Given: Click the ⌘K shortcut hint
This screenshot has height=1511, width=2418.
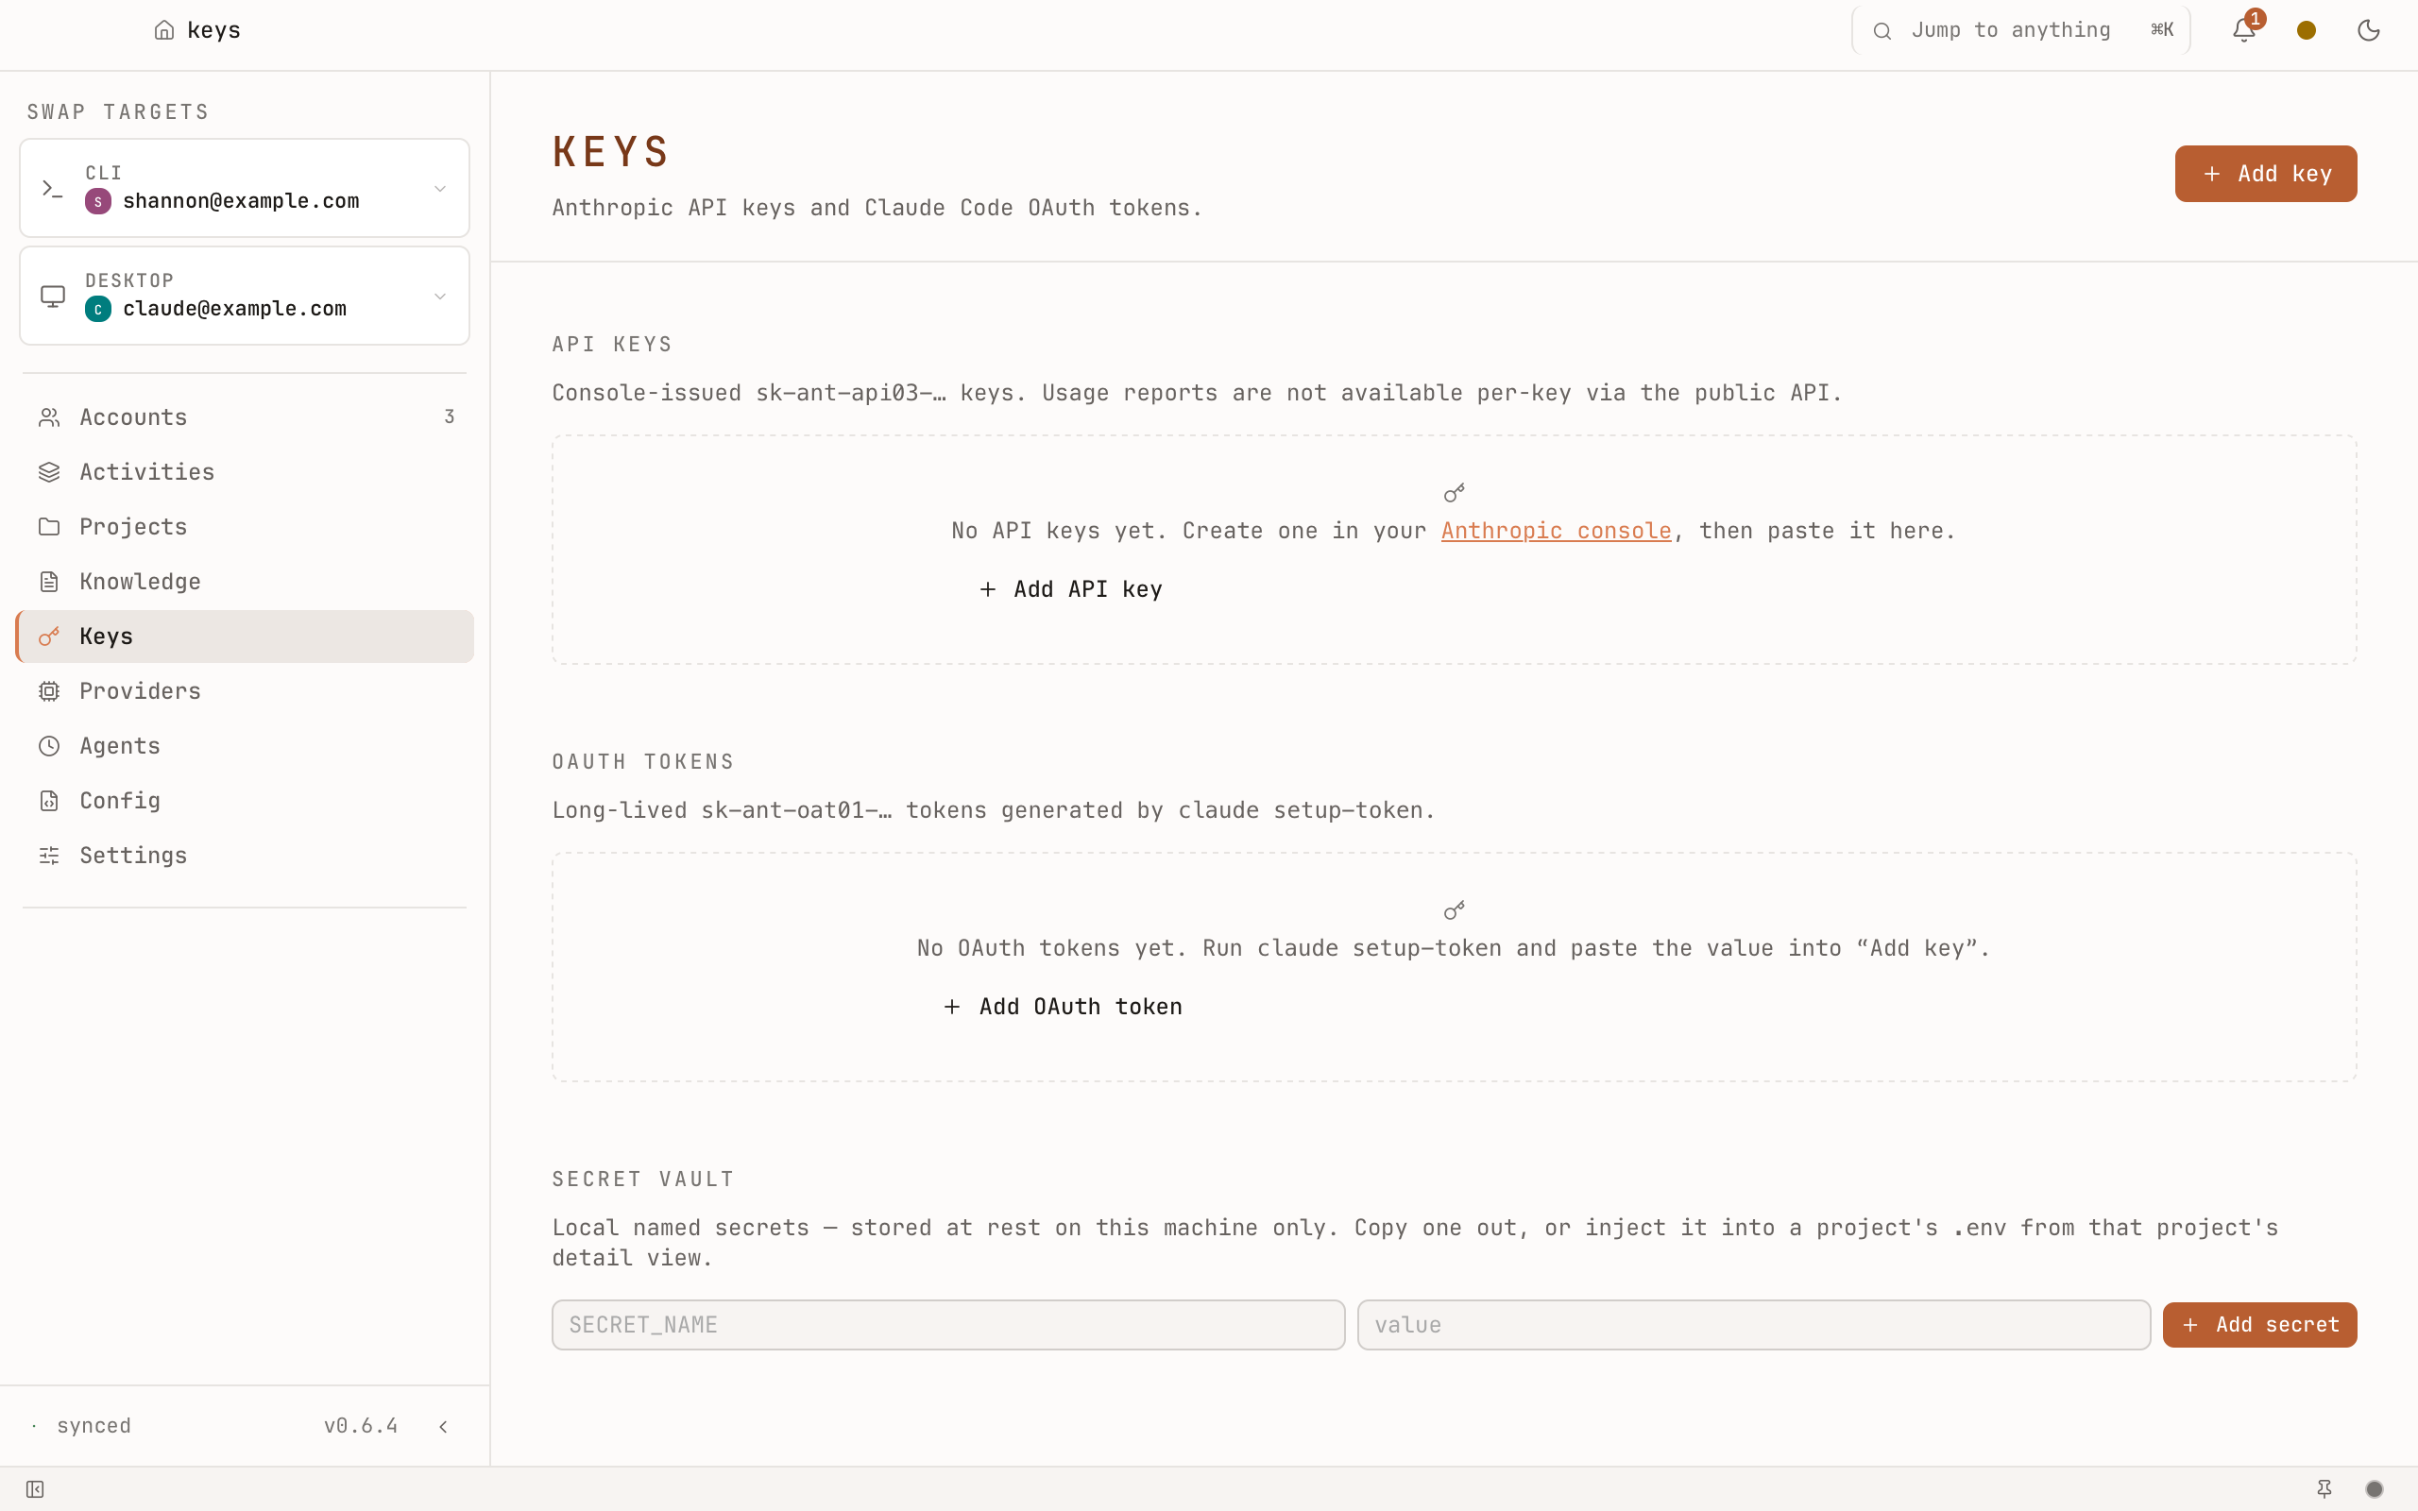Looking at the screenshot, I should 2162,30.
